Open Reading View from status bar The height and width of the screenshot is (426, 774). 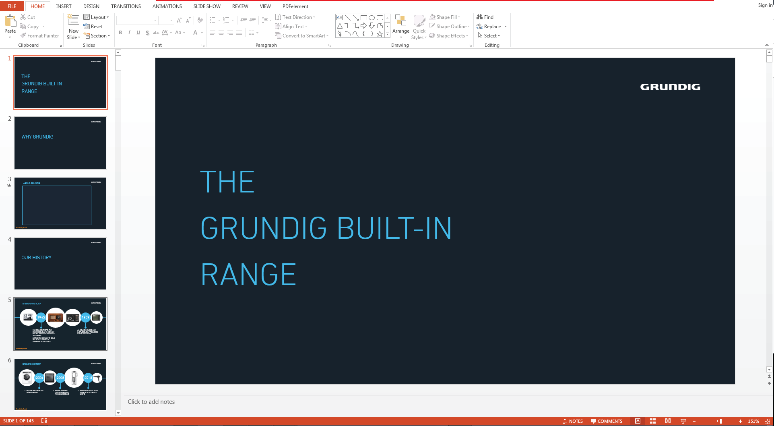pos(668,421)
